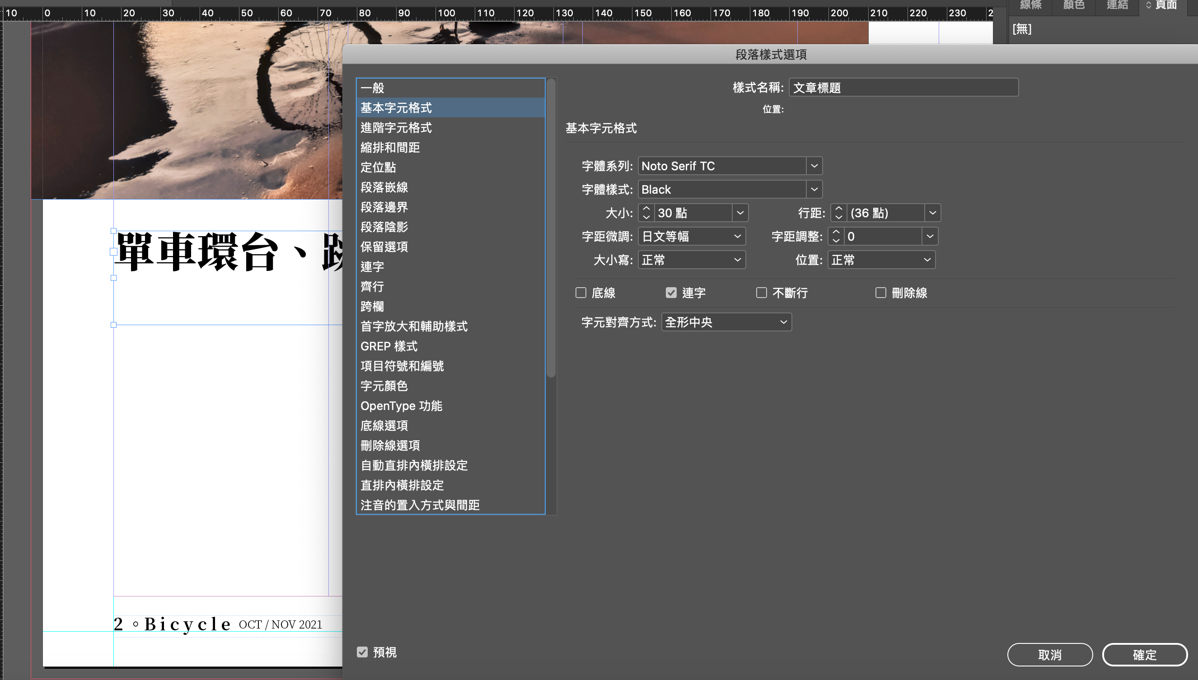
Task: Click the 取消 button
Action: click(1049, 655)
